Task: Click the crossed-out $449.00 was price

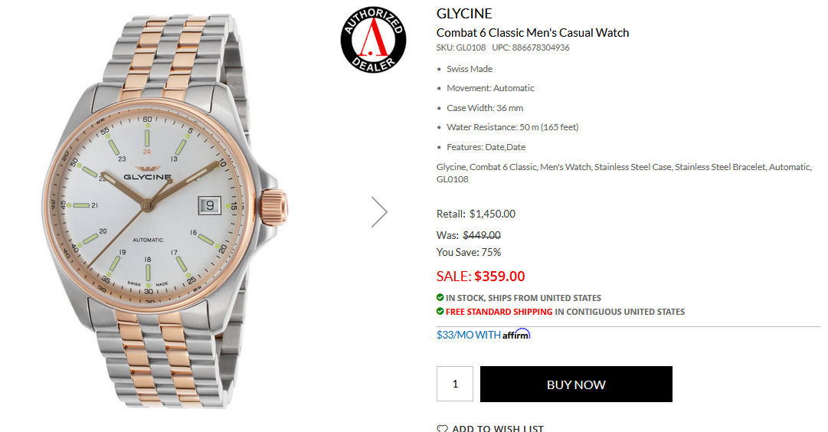Action: (482, 235)
